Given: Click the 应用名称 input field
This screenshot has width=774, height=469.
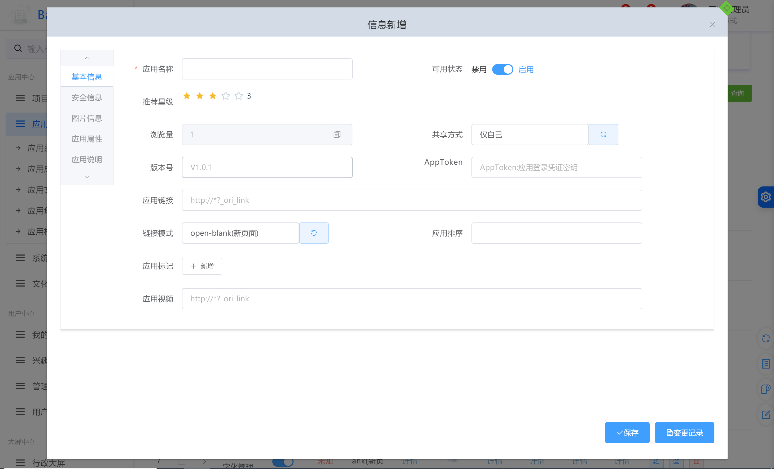Looking at the screenshot, I should coord(267,69).
